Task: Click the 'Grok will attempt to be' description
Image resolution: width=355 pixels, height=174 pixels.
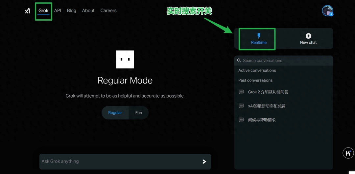Action: (125, 96)
